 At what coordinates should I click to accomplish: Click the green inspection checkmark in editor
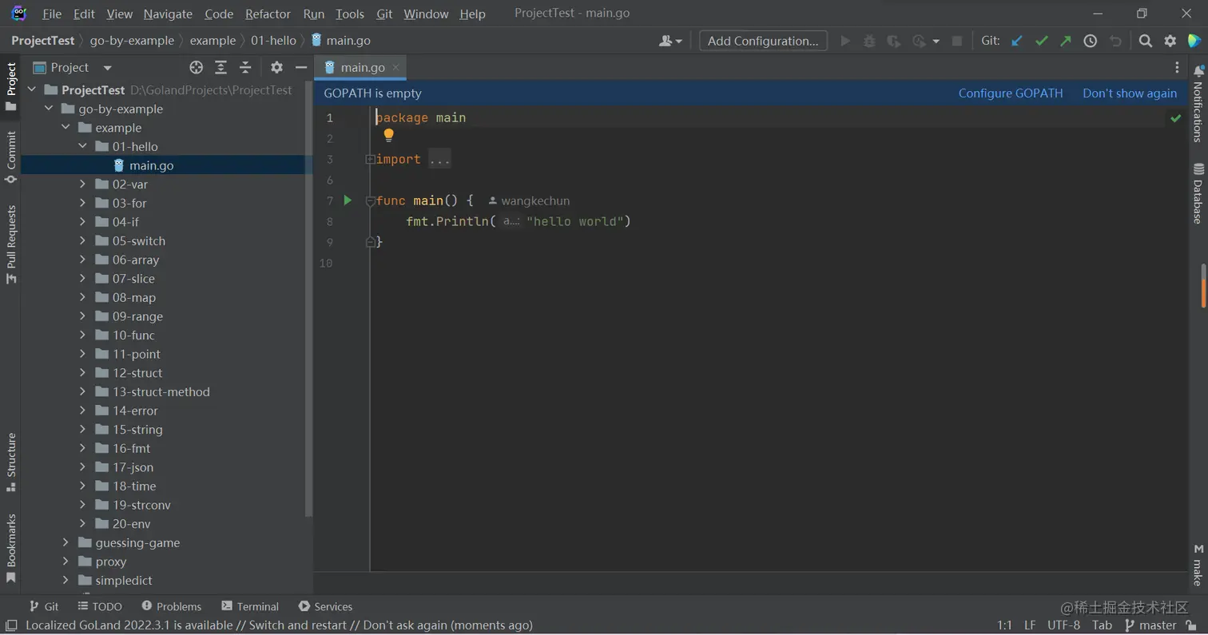pyautogui.click(x=1176, y=118)
